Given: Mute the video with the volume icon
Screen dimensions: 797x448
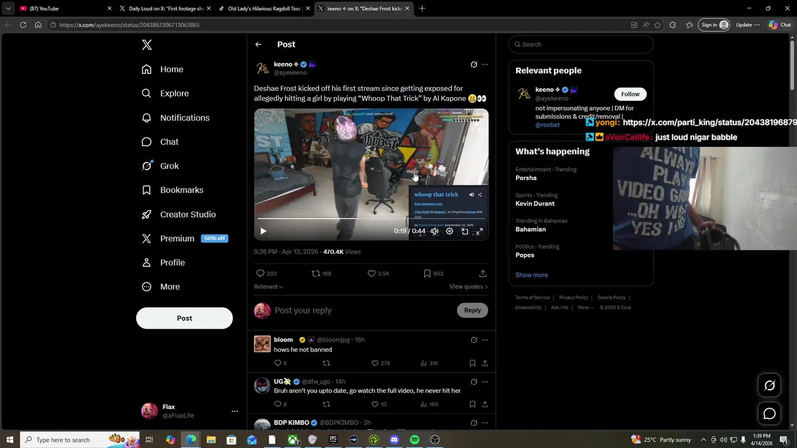Looking at the screenshot, I should coord(435,231).
